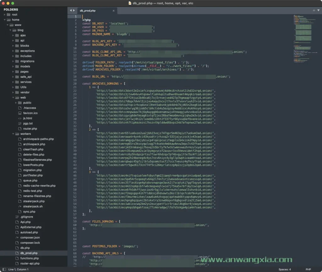322x272 pixels.
Task: Collapse the www folder arrow
Action: point(8,25)
